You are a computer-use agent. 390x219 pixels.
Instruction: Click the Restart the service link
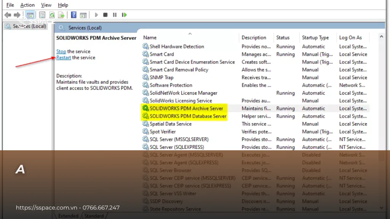coord(64,58)
